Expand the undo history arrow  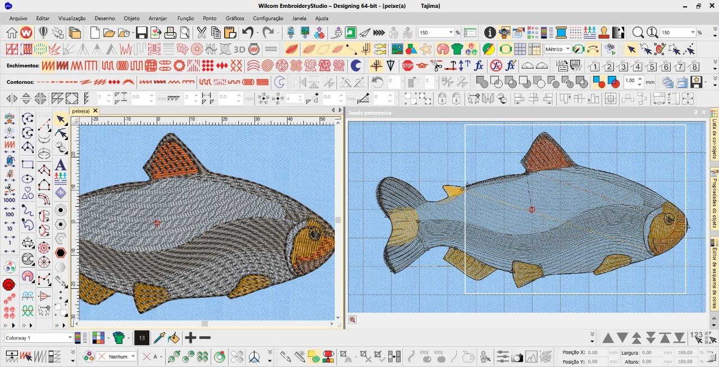257,33
